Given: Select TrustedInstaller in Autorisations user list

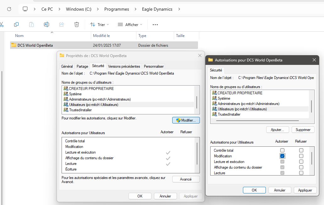Looking at the screenshot, I should [229, 115].
